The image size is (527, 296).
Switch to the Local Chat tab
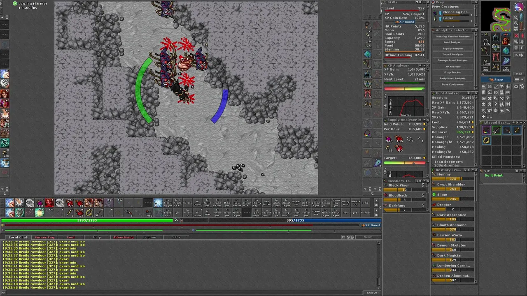pos(18,237)
